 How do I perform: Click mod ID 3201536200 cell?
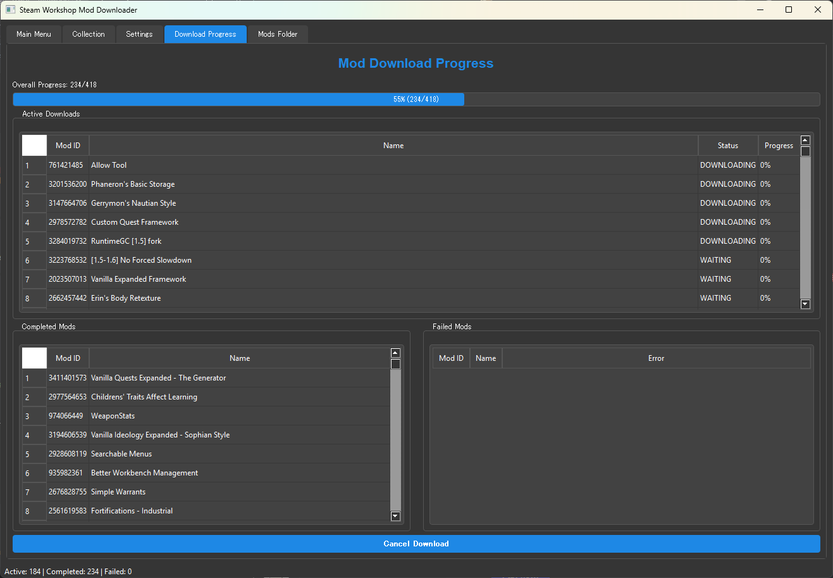(68, 184)
